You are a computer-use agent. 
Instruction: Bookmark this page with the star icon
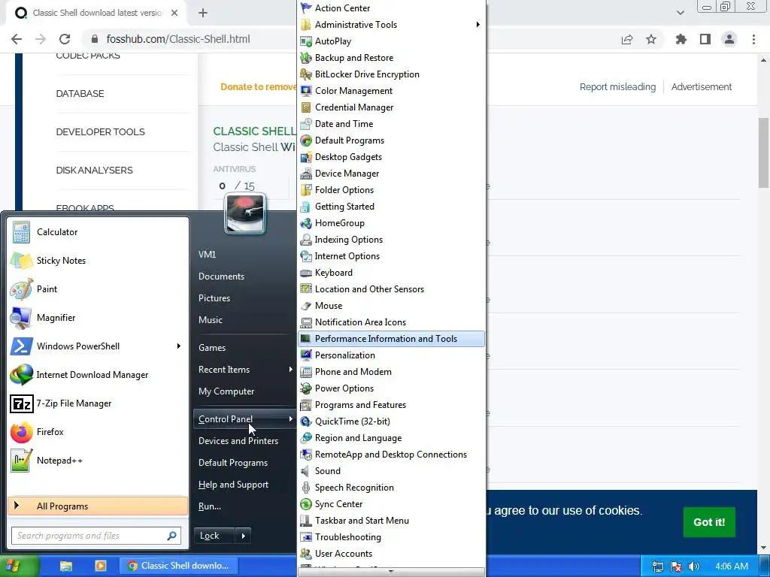pyautogui.click(x=651, y=39)
